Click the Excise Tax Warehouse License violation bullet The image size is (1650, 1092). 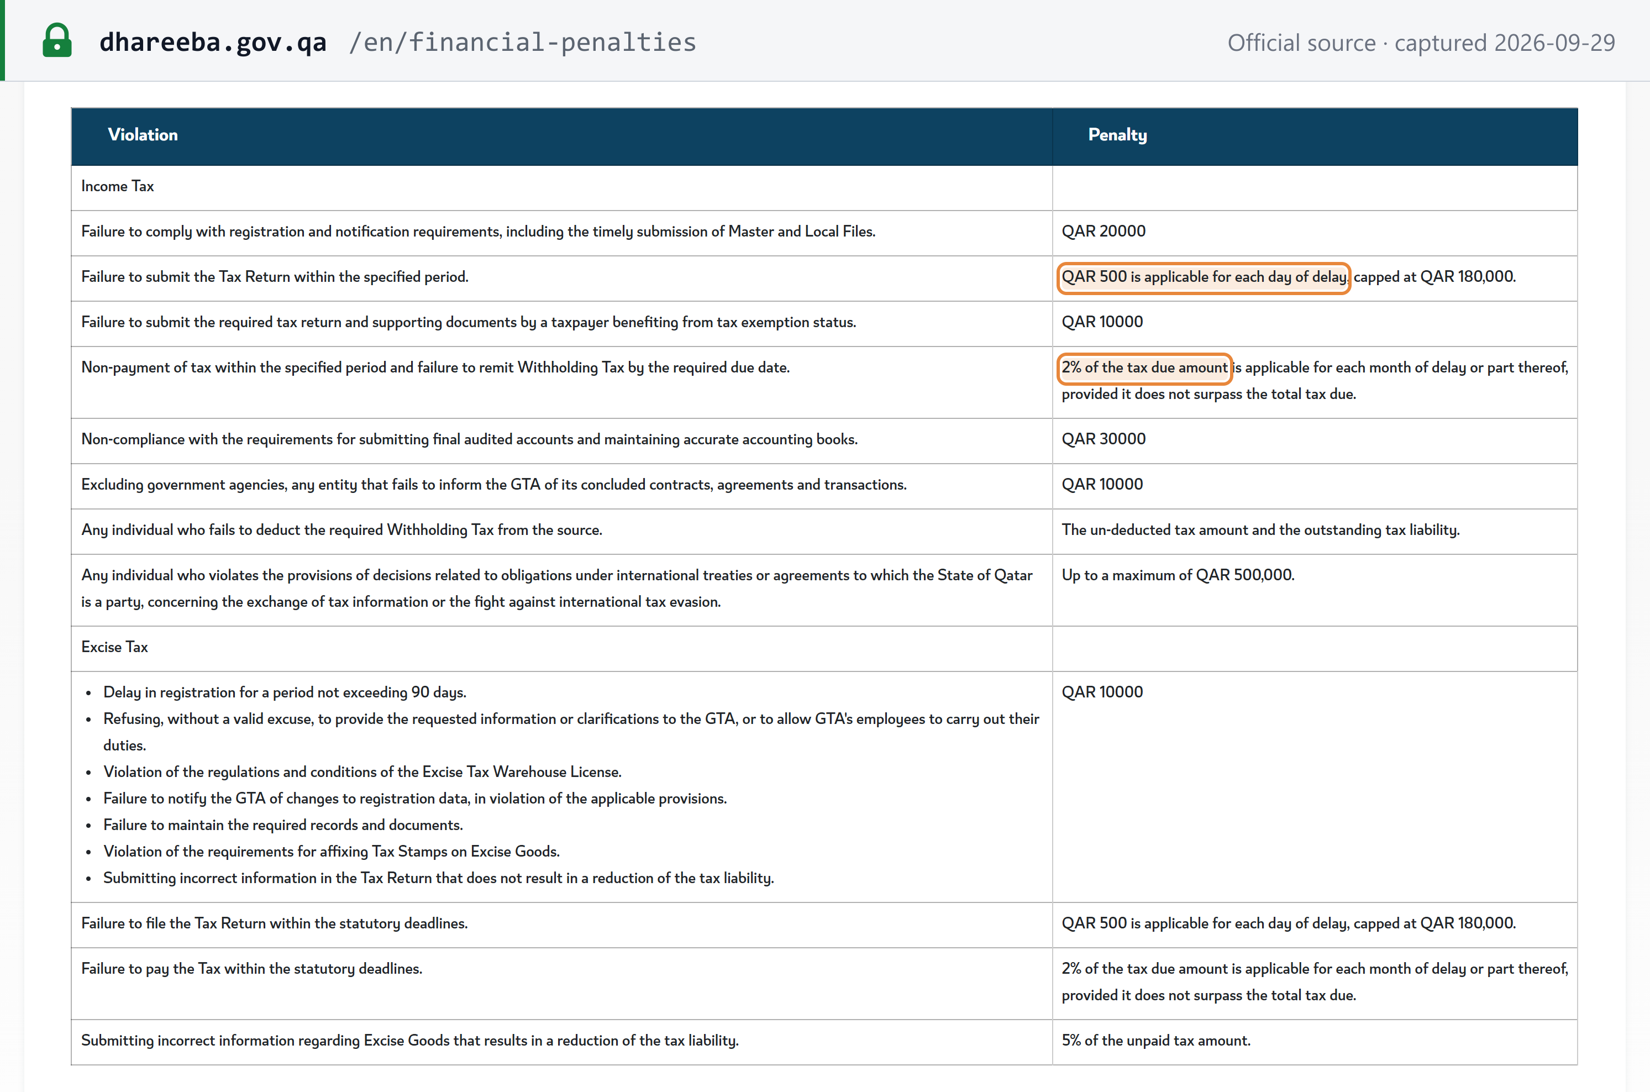pos(362,773)
